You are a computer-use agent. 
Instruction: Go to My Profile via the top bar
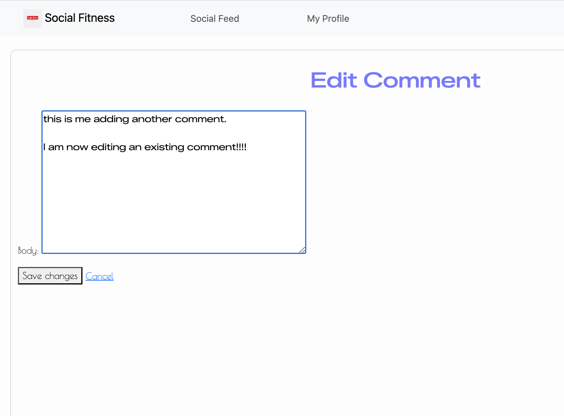328,18
